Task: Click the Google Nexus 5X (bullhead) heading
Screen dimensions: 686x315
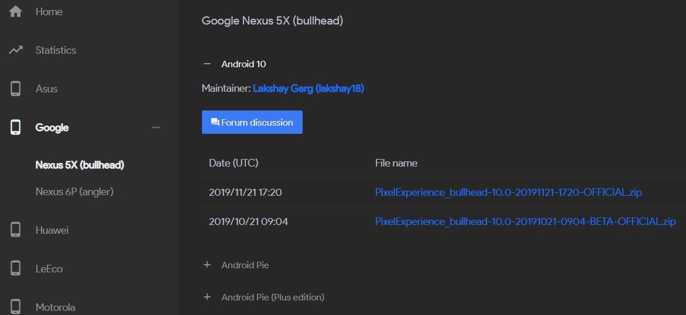Action: click(x=272, y=21)
